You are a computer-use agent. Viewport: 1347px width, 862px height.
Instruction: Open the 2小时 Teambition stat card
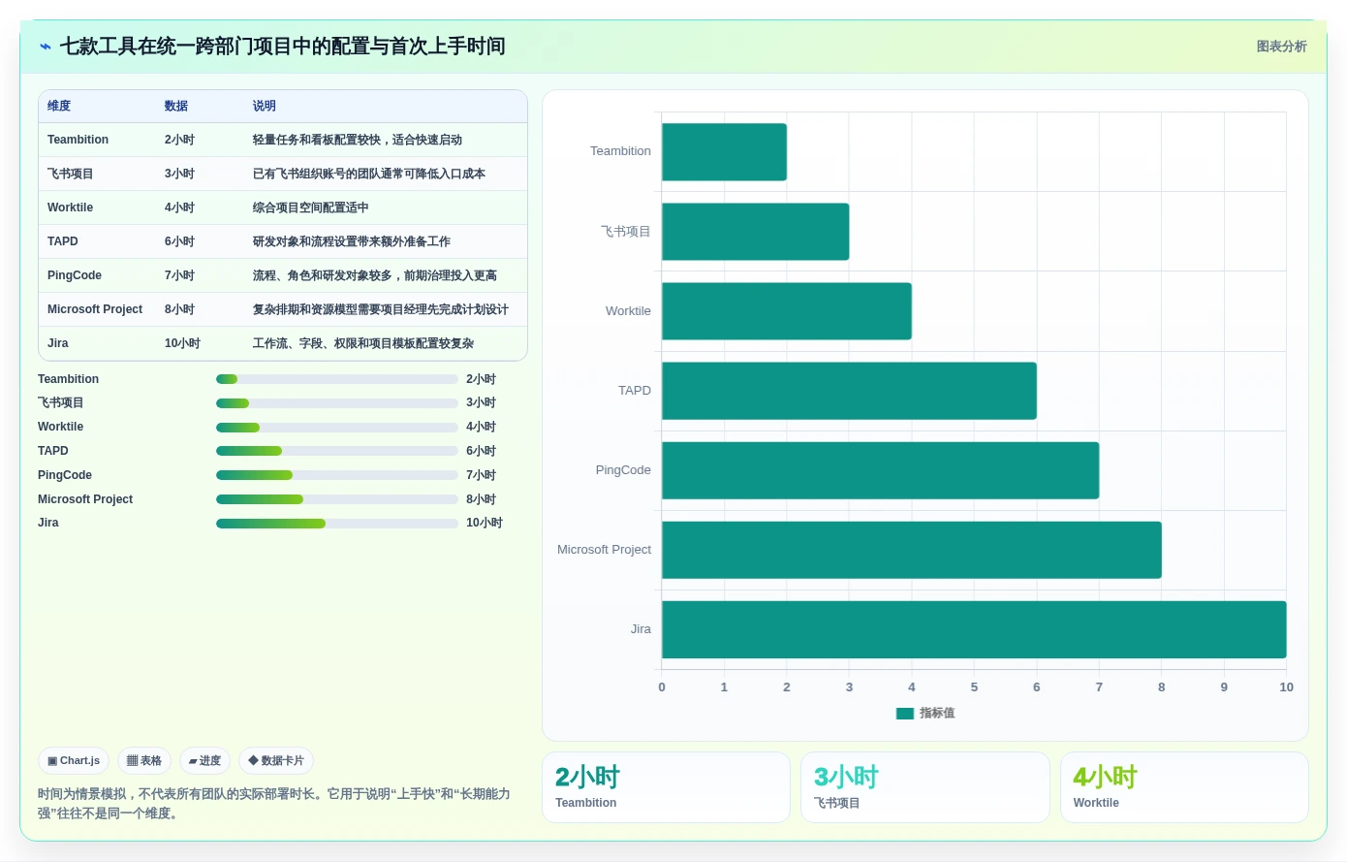(x=666, y=787)
